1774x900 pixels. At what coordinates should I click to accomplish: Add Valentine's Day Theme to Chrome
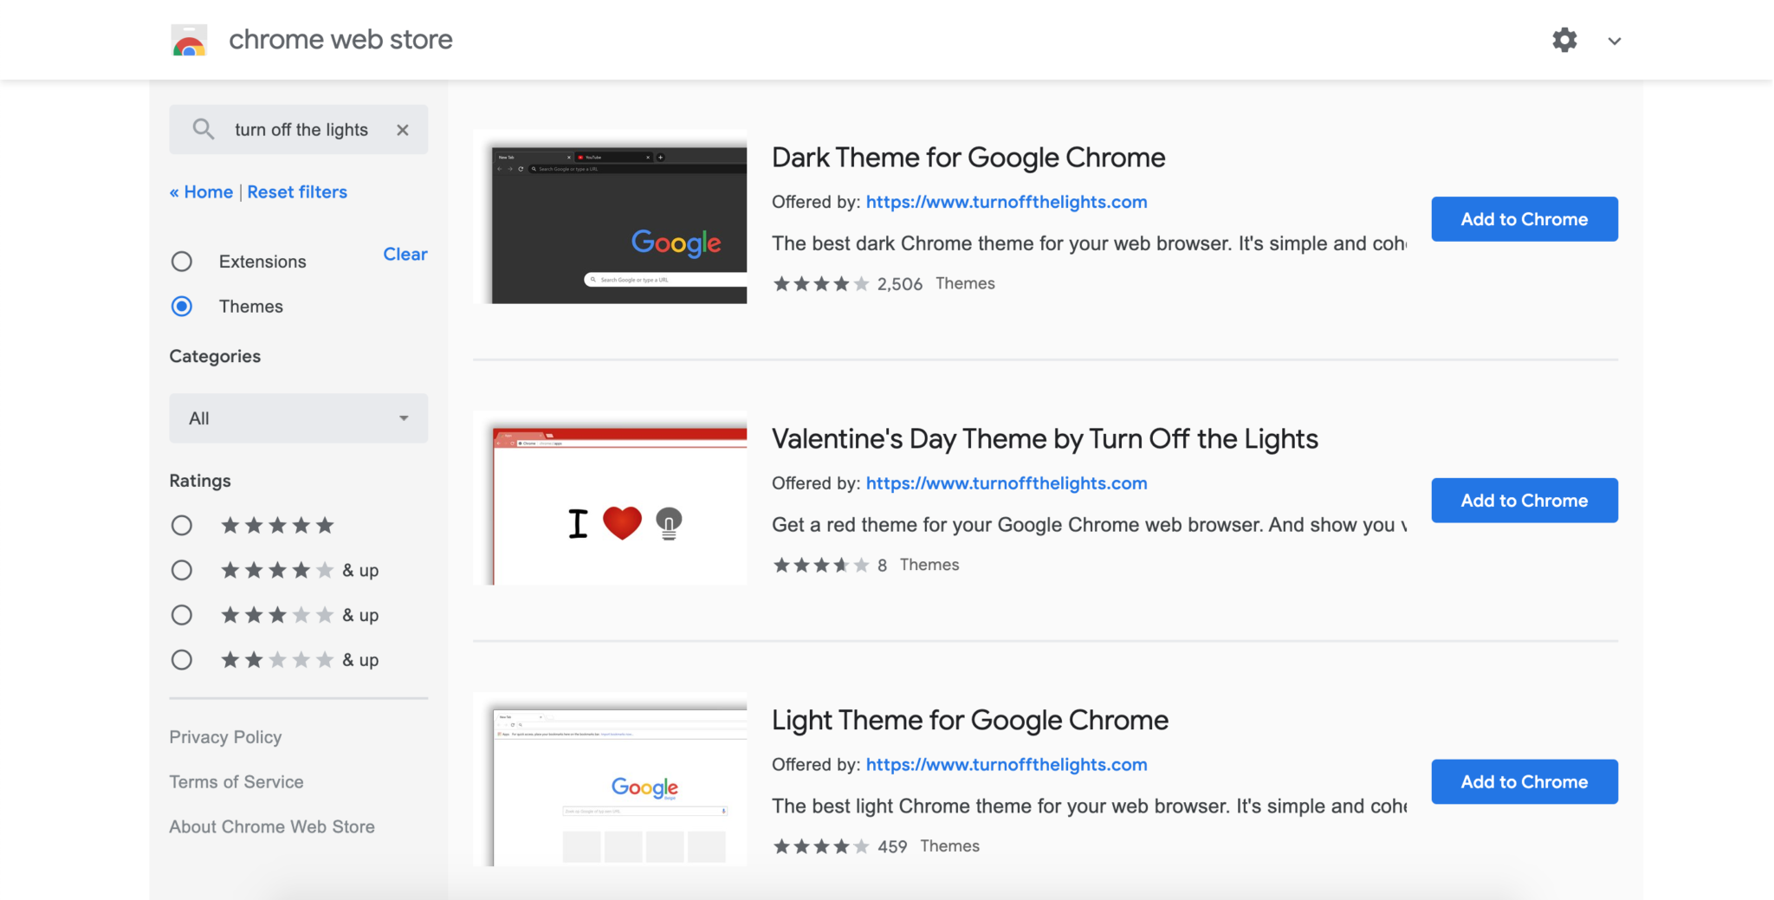point(1524,501)
